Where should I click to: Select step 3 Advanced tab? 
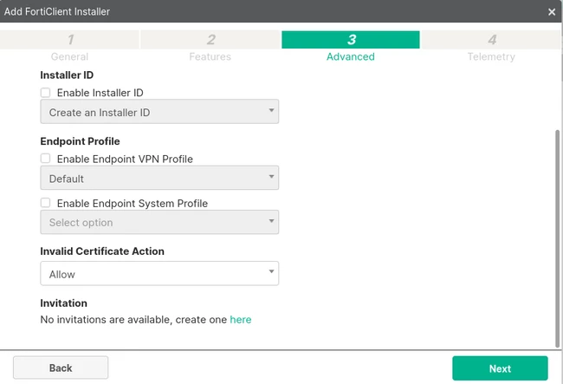pyautogui.click(x=351, y=46)
